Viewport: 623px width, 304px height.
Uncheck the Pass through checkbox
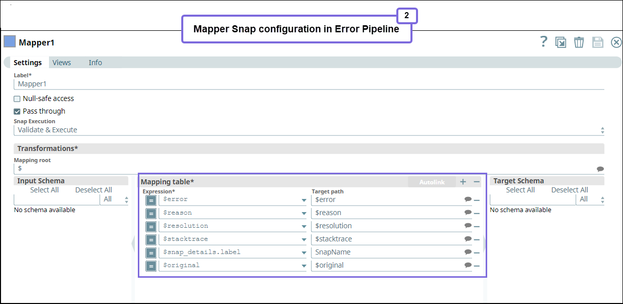17,112
